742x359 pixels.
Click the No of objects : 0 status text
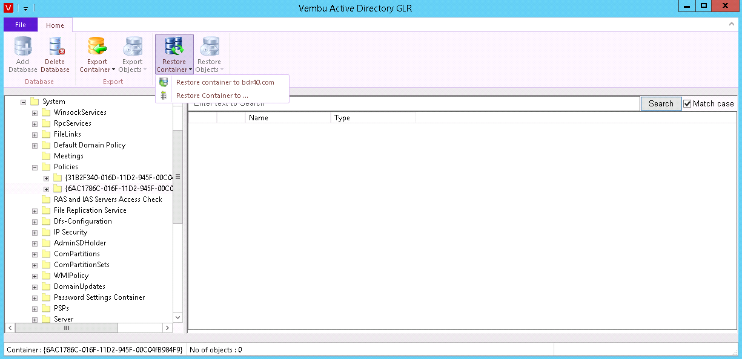coord(216,349)
